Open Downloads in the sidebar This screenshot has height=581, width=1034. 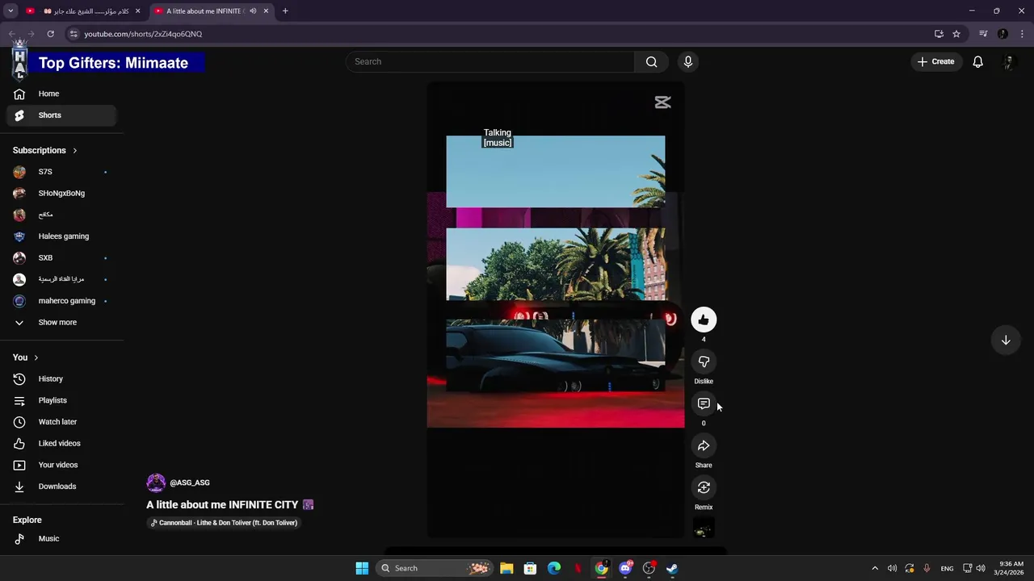61,487
